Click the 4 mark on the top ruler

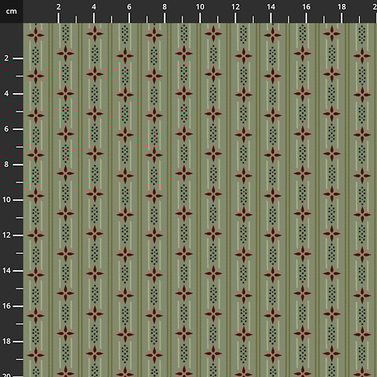coord(94,6)
